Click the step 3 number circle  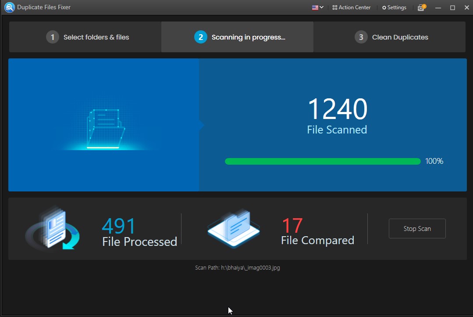(x=361, y=37)
